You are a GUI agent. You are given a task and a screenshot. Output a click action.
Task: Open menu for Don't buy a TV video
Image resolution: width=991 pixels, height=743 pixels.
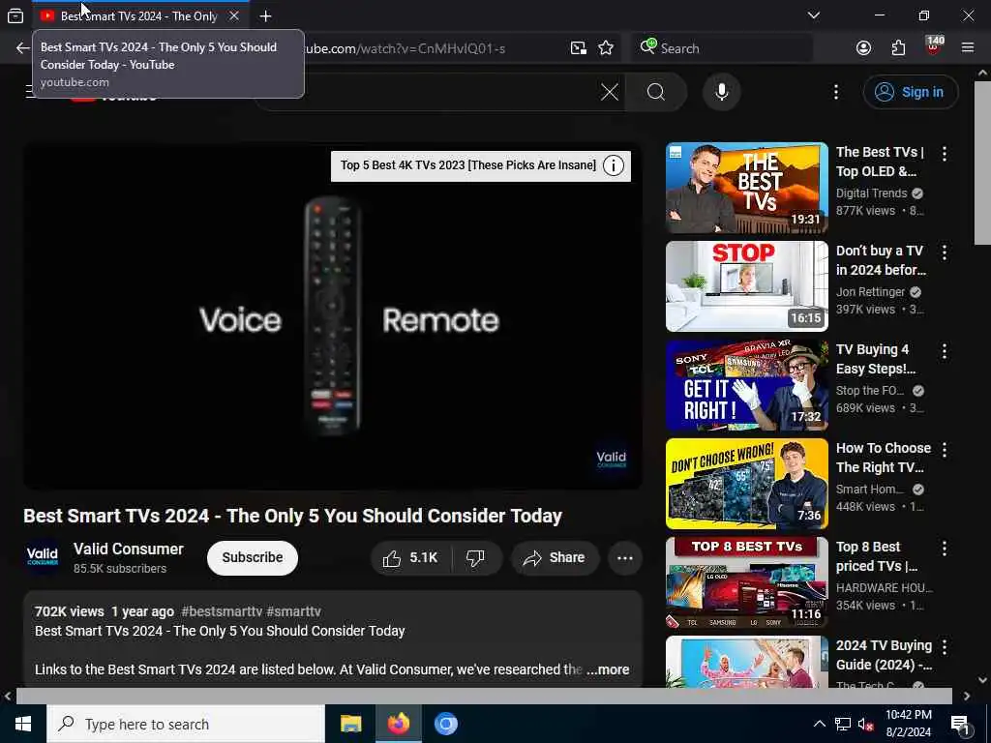coord(945,253)
